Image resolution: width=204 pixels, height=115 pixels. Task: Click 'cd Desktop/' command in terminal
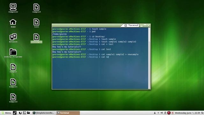coord(98,37)
